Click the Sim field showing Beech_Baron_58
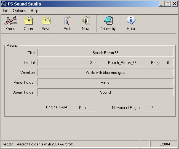Screen dimensions: 179x149 pyautogui.click(x=122, y=63)
